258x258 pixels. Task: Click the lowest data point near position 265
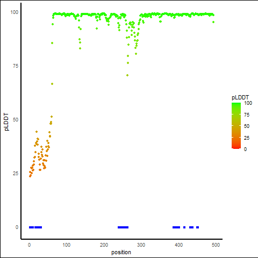127,75
